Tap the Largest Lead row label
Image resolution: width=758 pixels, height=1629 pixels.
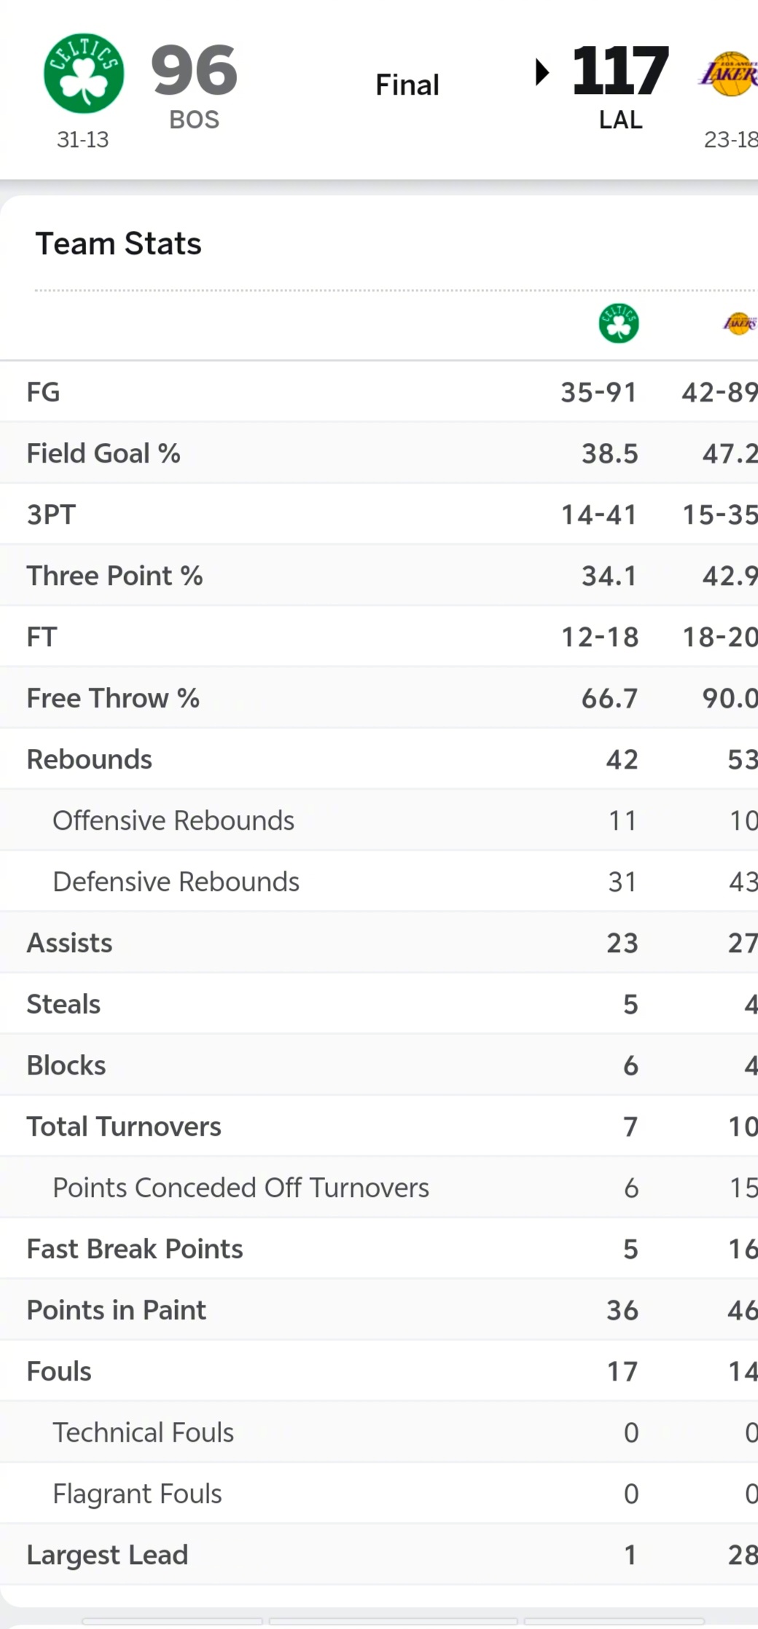click(107, 1555)
